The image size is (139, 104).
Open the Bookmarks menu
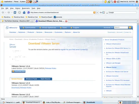click(x=26, y=8)
